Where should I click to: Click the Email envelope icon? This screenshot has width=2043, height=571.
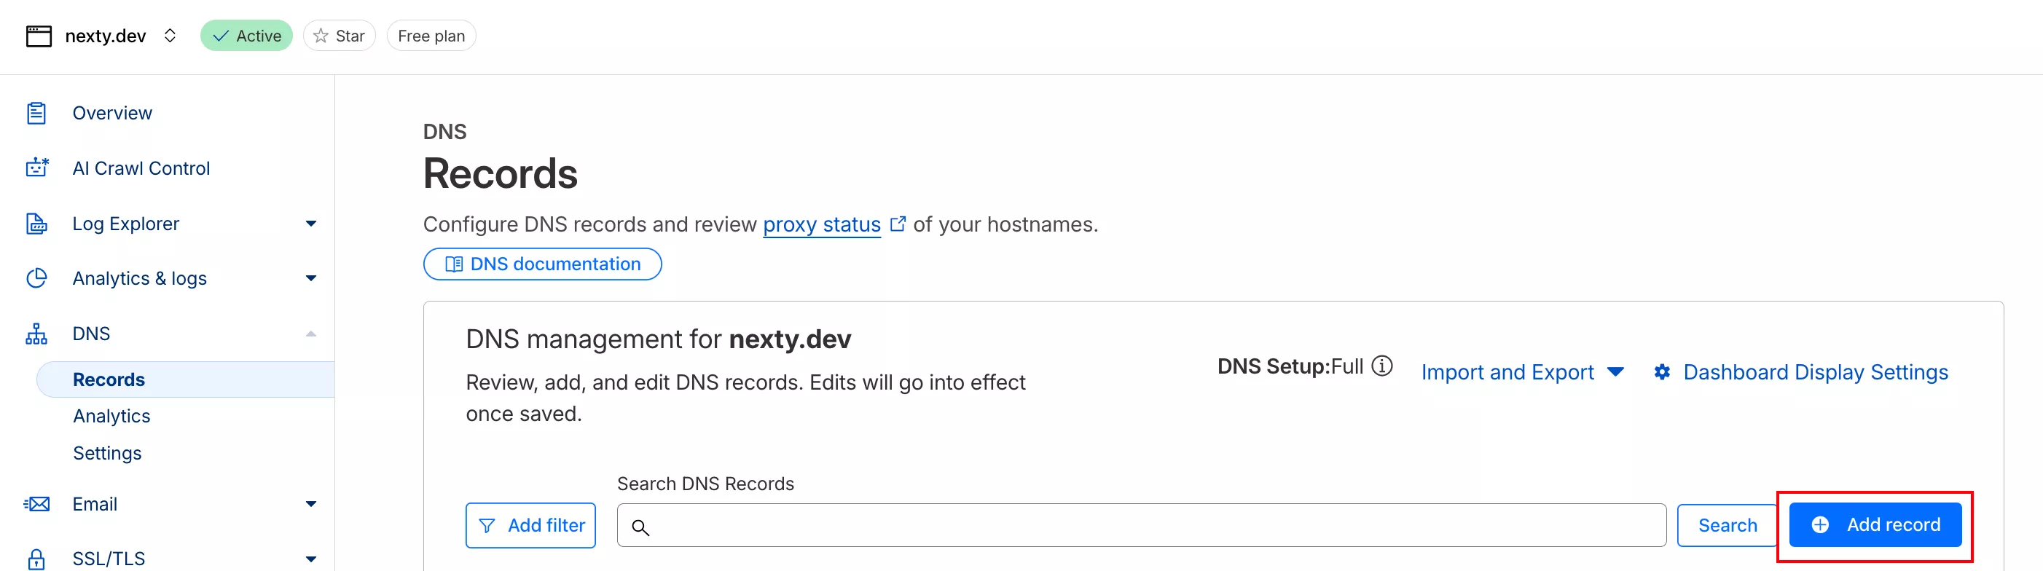(x=36, y=505)
